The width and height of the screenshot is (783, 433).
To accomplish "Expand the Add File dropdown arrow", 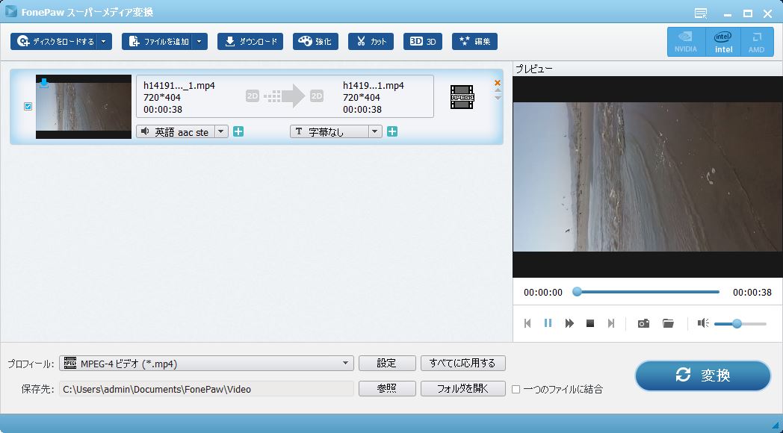I will pos(199,41).
